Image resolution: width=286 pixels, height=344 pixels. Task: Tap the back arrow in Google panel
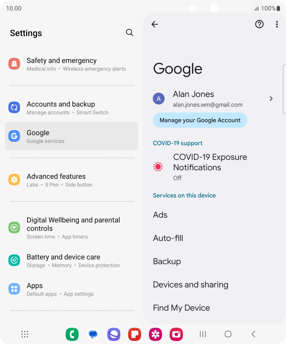[x=155, y=24]
